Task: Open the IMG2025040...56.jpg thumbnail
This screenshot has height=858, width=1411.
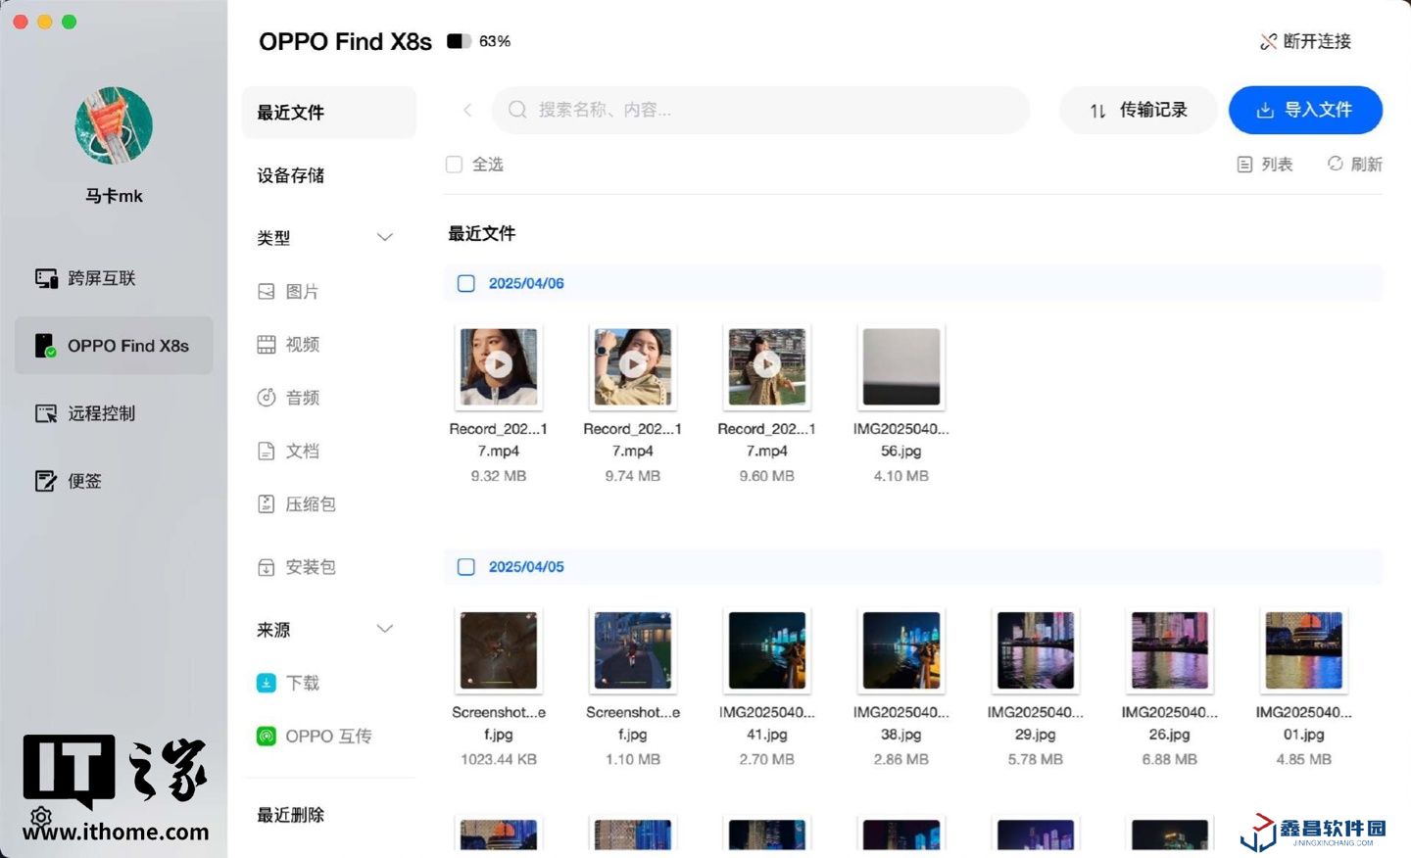Action: [x=900, y=367]
